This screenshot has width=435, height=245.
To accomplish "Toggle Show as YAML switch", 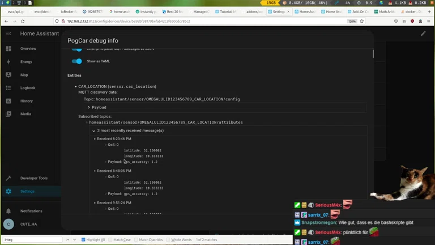I will [77, 61].
